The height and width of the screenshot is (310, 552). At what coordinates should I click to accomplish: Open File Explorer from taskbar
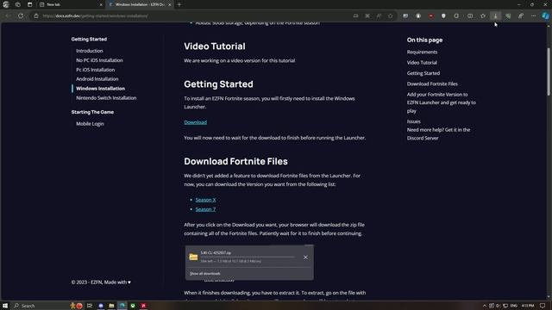coord(111,306)
